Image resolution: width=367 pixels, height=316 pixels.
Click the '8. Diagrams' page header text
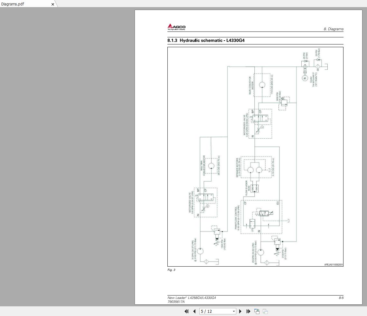pyautogui.click(x=333, y=29)
